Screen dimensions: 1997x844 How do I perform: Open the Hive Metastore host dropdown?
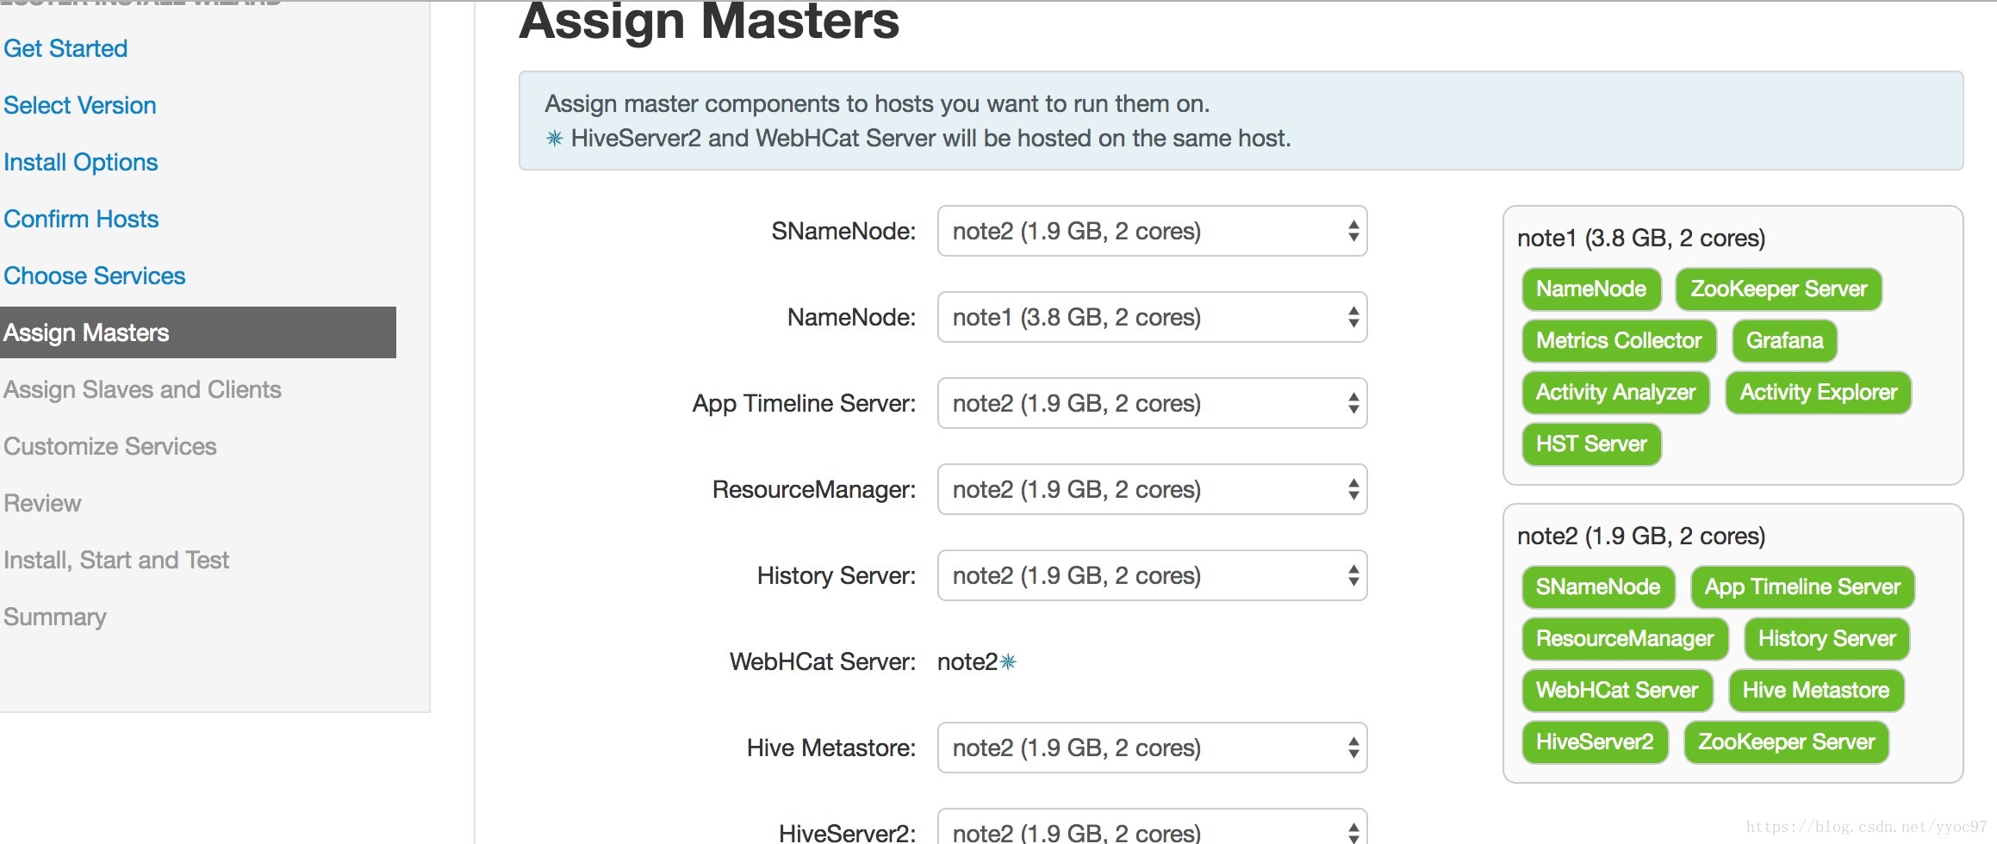tap(1152, 748)
